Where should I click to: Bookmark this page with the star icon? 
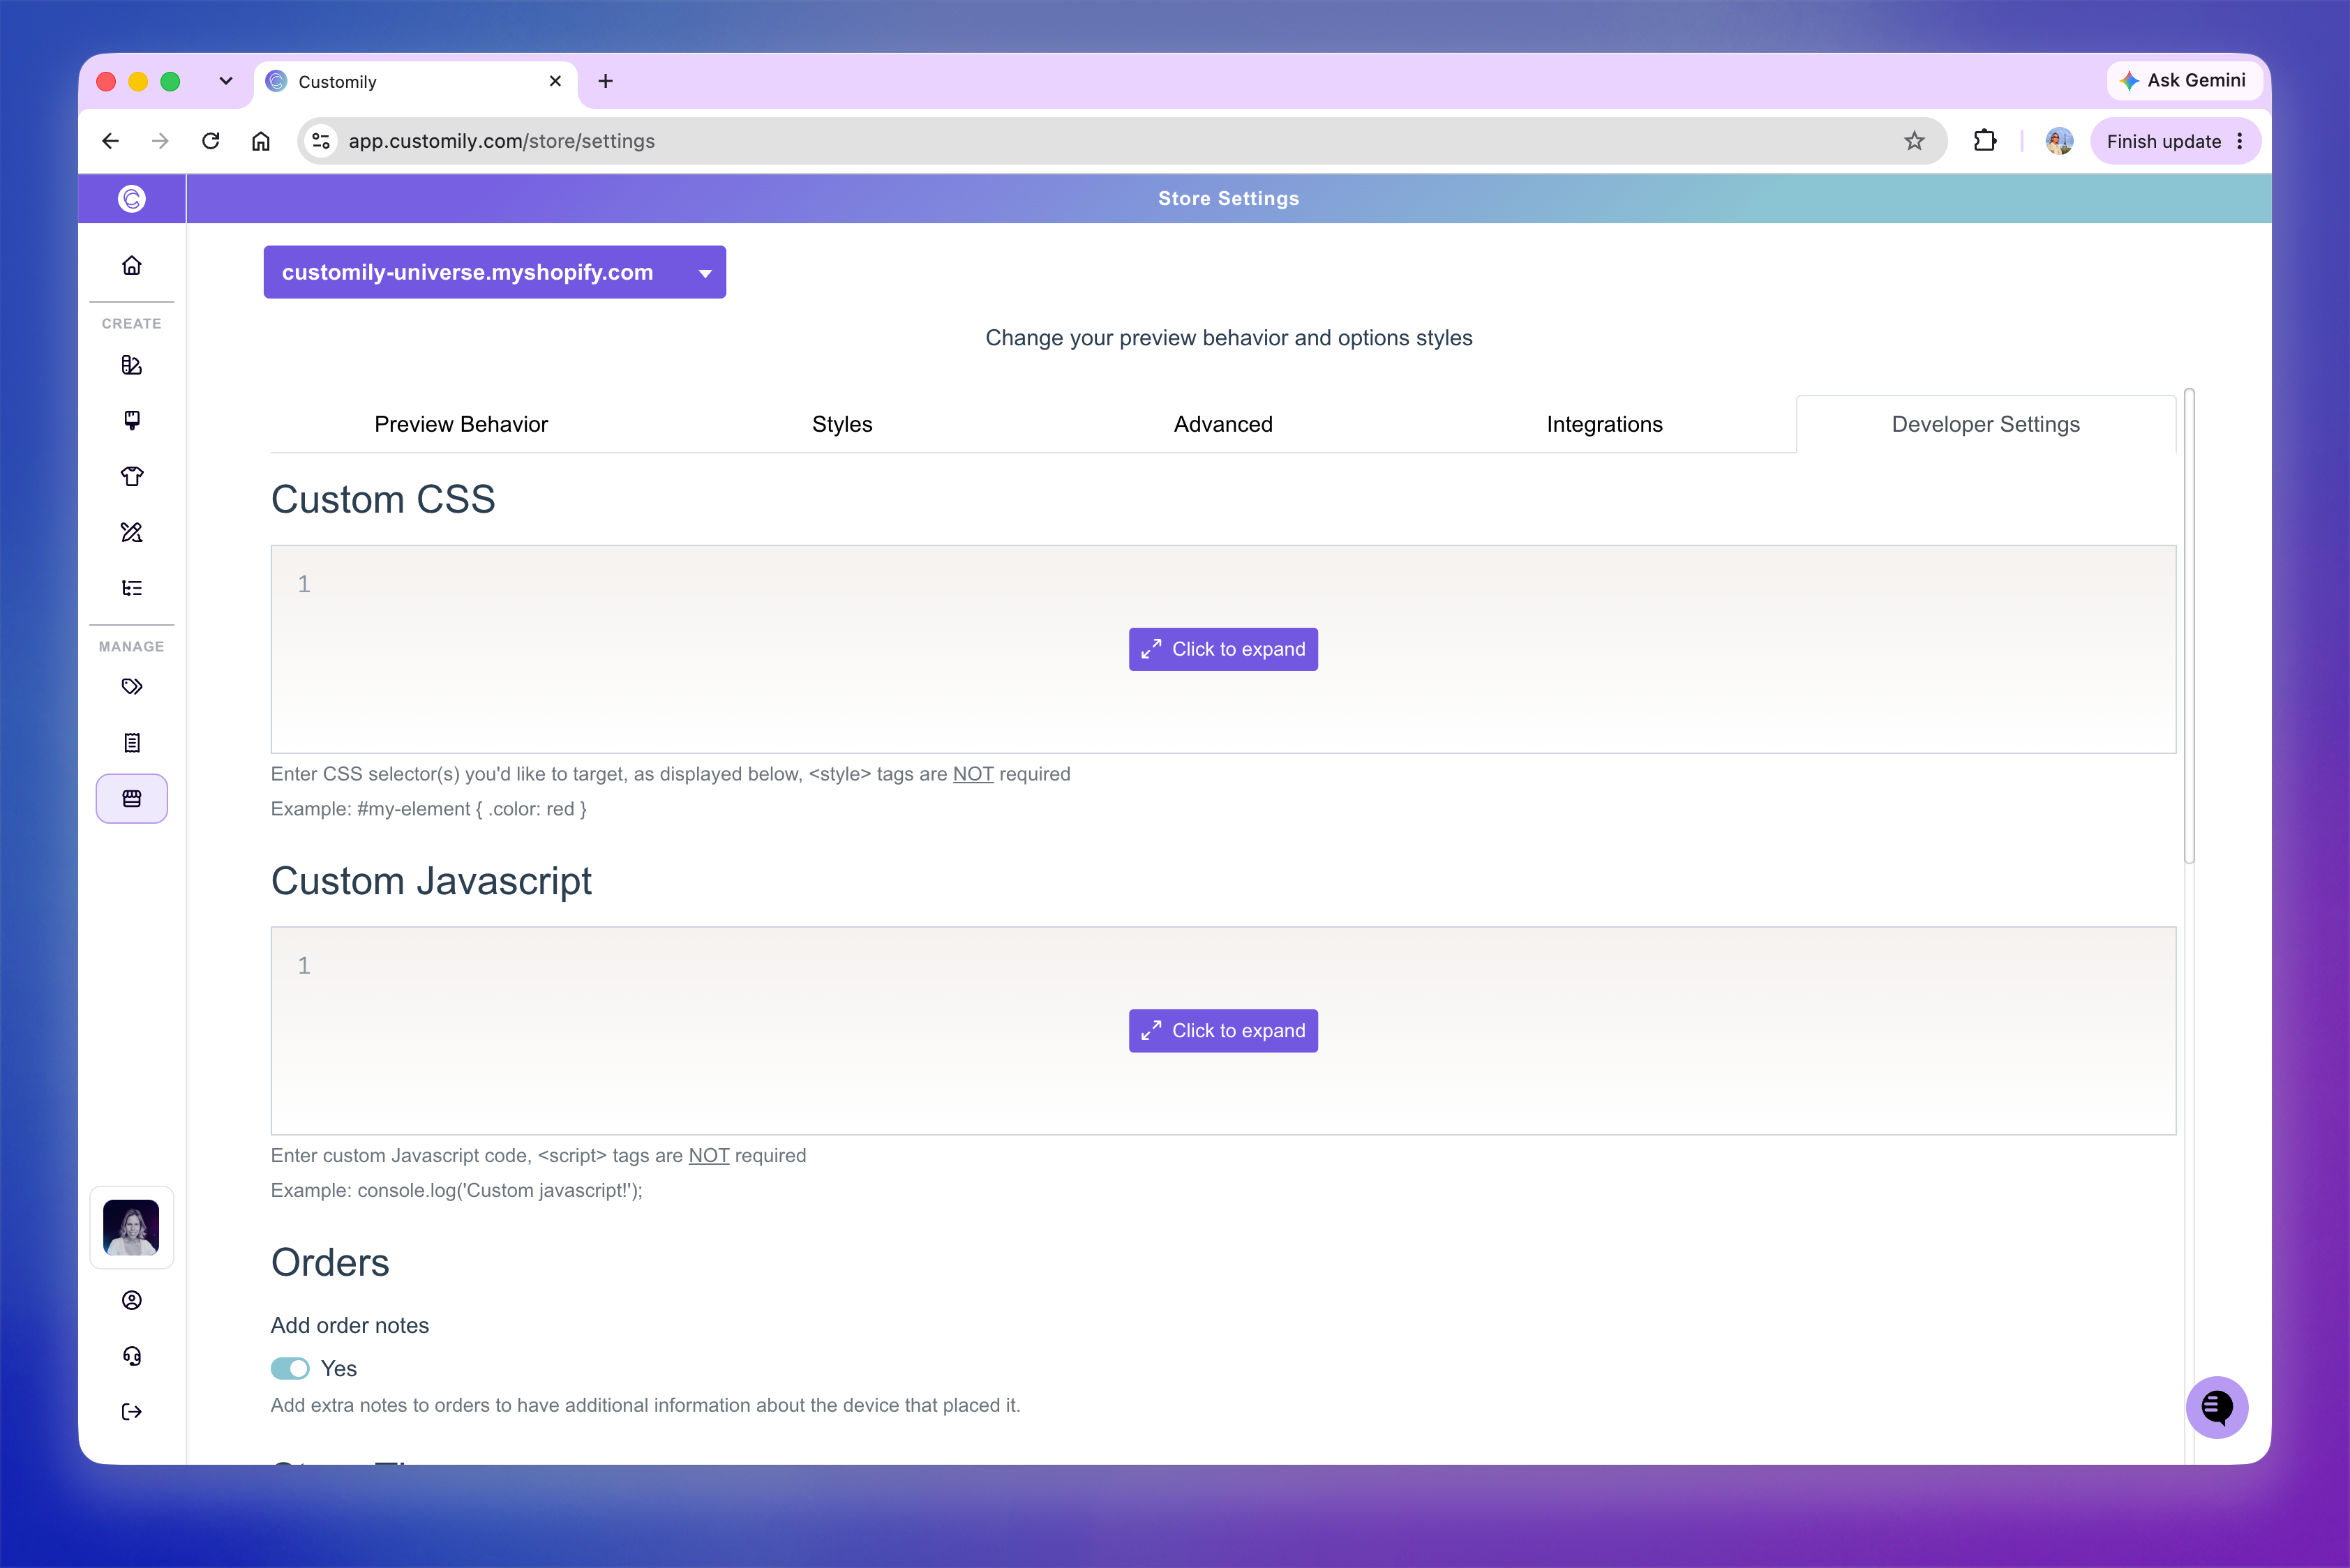pyautogui.click(x=1915, y=141)
